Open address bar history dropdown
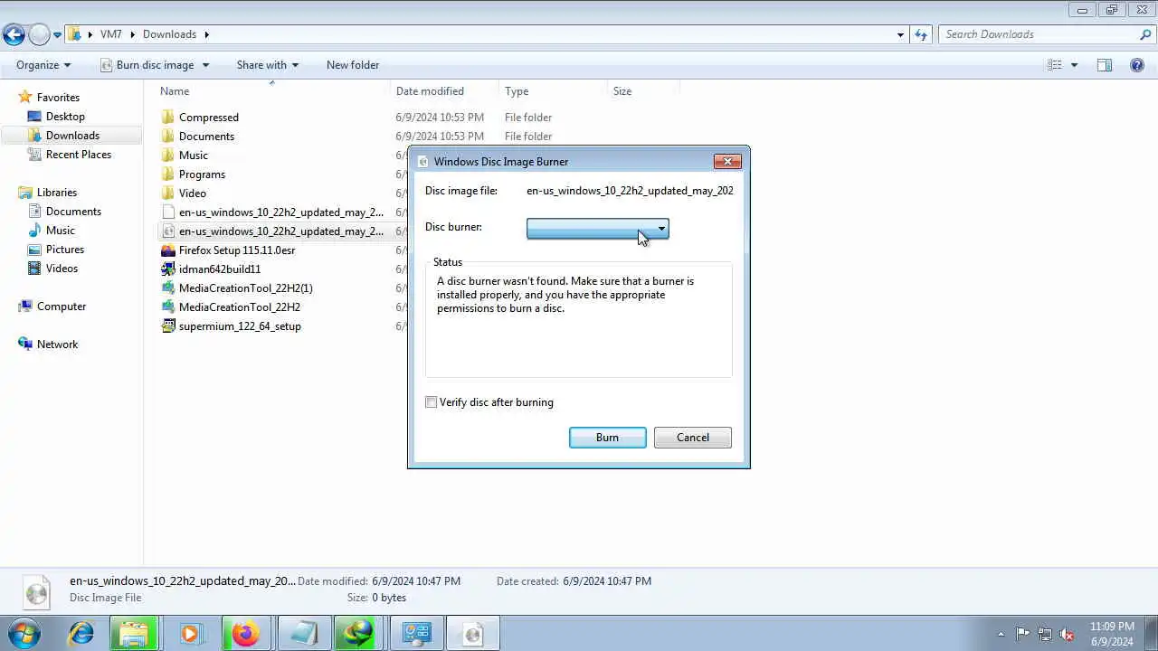 [900, 34]
